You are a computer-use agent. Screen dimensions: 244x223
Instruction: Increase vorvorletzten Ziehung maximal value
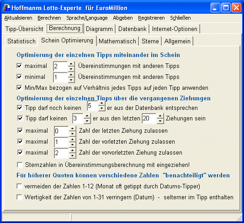72,150
